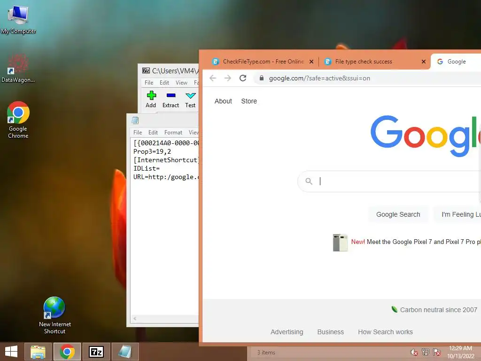481x361 pixels.
Task: Switch to Chrome on the taskbar
Action: click(67, 352)
